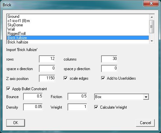Viewport: 161px width, 133px height.
Task: Close the Brick dialog window
Action: [151, 3]
